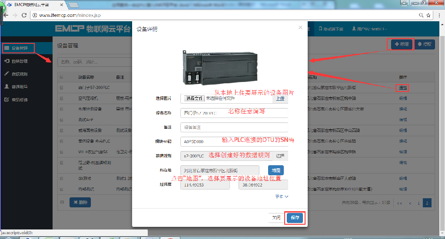Viewport: 445px width, 239px height.
Task: Check the 空气压缩机 row checkbox
Action: pos(62,98)
